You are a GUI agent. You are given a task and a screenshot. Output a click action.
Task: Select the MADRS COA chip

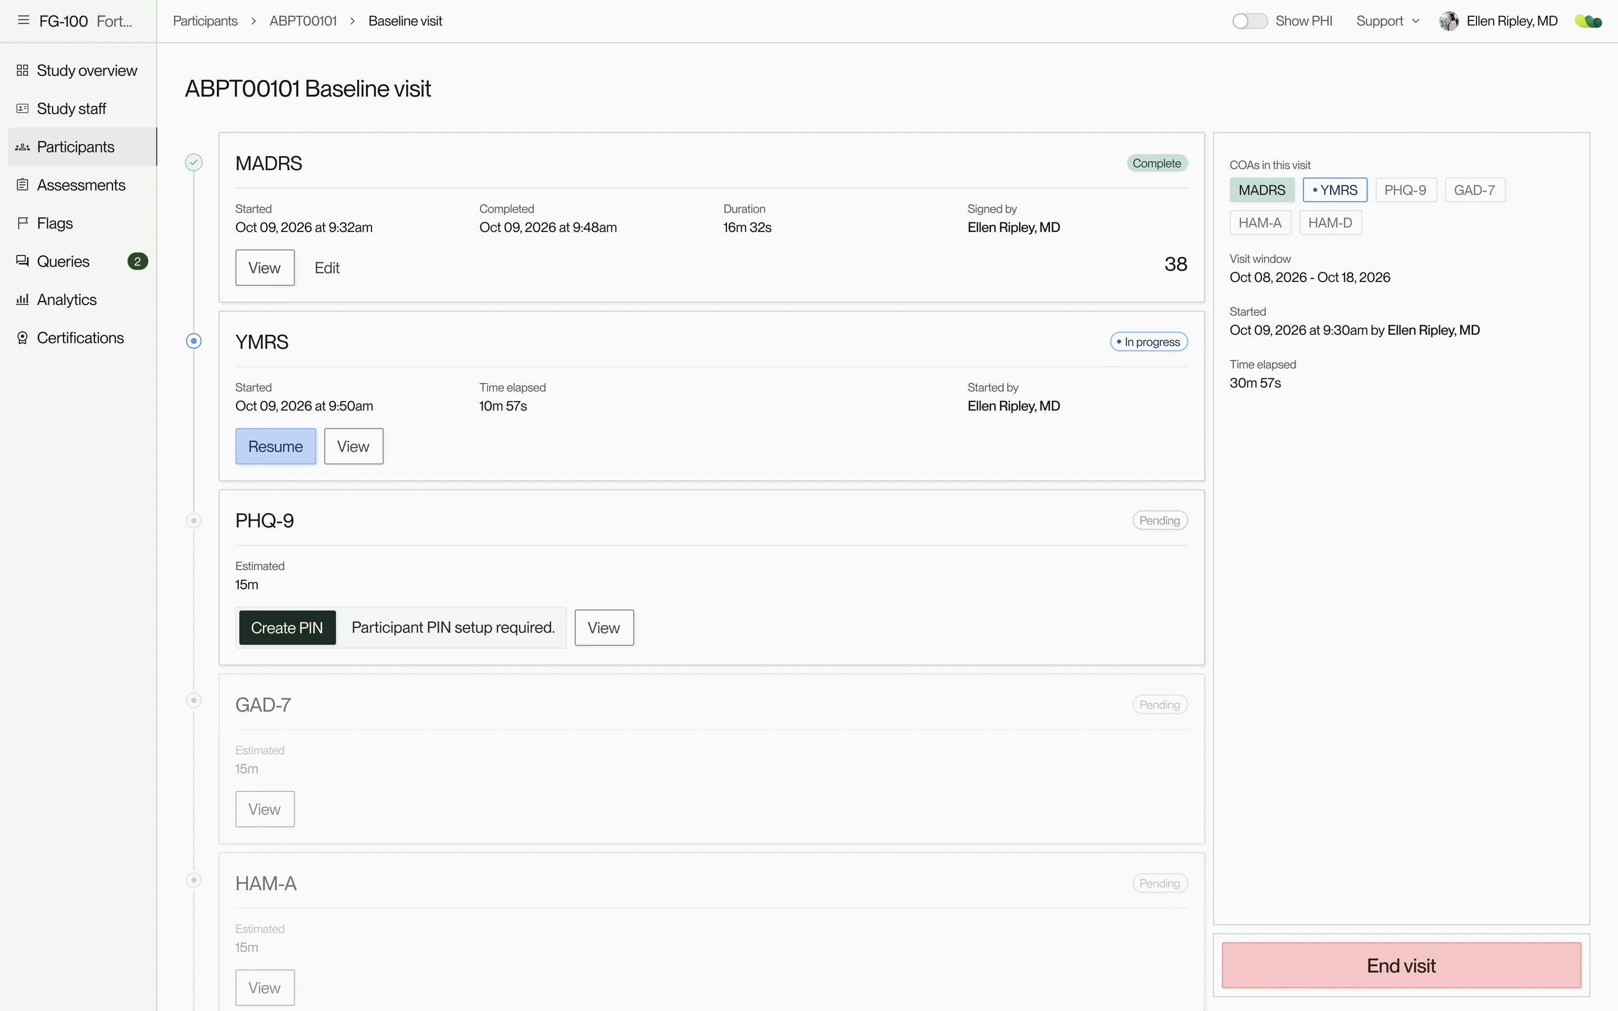pos(1262,190)
